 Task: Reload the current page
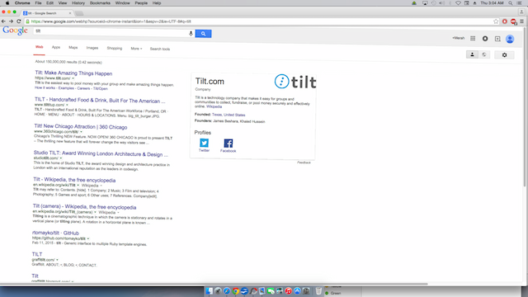19,21
